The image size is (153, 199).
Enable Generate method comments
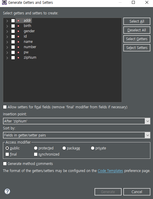pyautogui.click(x=5, y=163)
